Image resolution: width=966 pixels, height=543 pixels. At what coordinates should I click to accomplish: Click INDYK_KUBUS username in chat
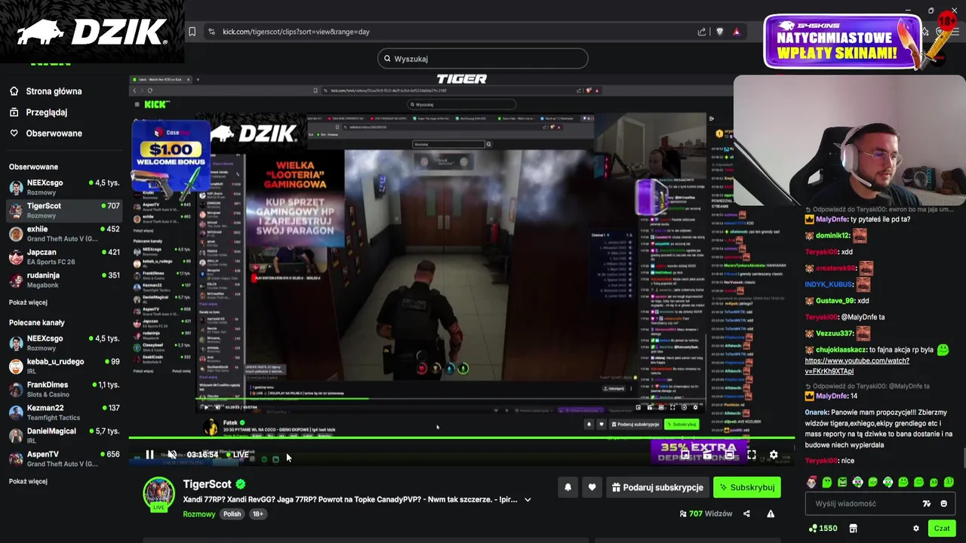tap(829, 284)
